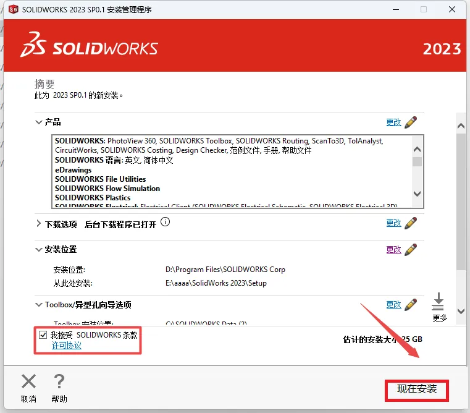Image resolution: width=470 pixels, height=413 pixels.
Task: Click the pencil icon in 安装位置 row
Action: tap(410, 249)
